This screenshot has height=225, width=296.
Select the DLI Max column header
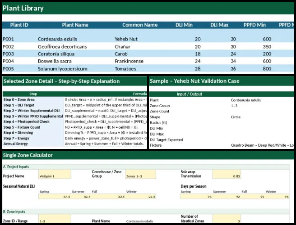pos(219,25)
